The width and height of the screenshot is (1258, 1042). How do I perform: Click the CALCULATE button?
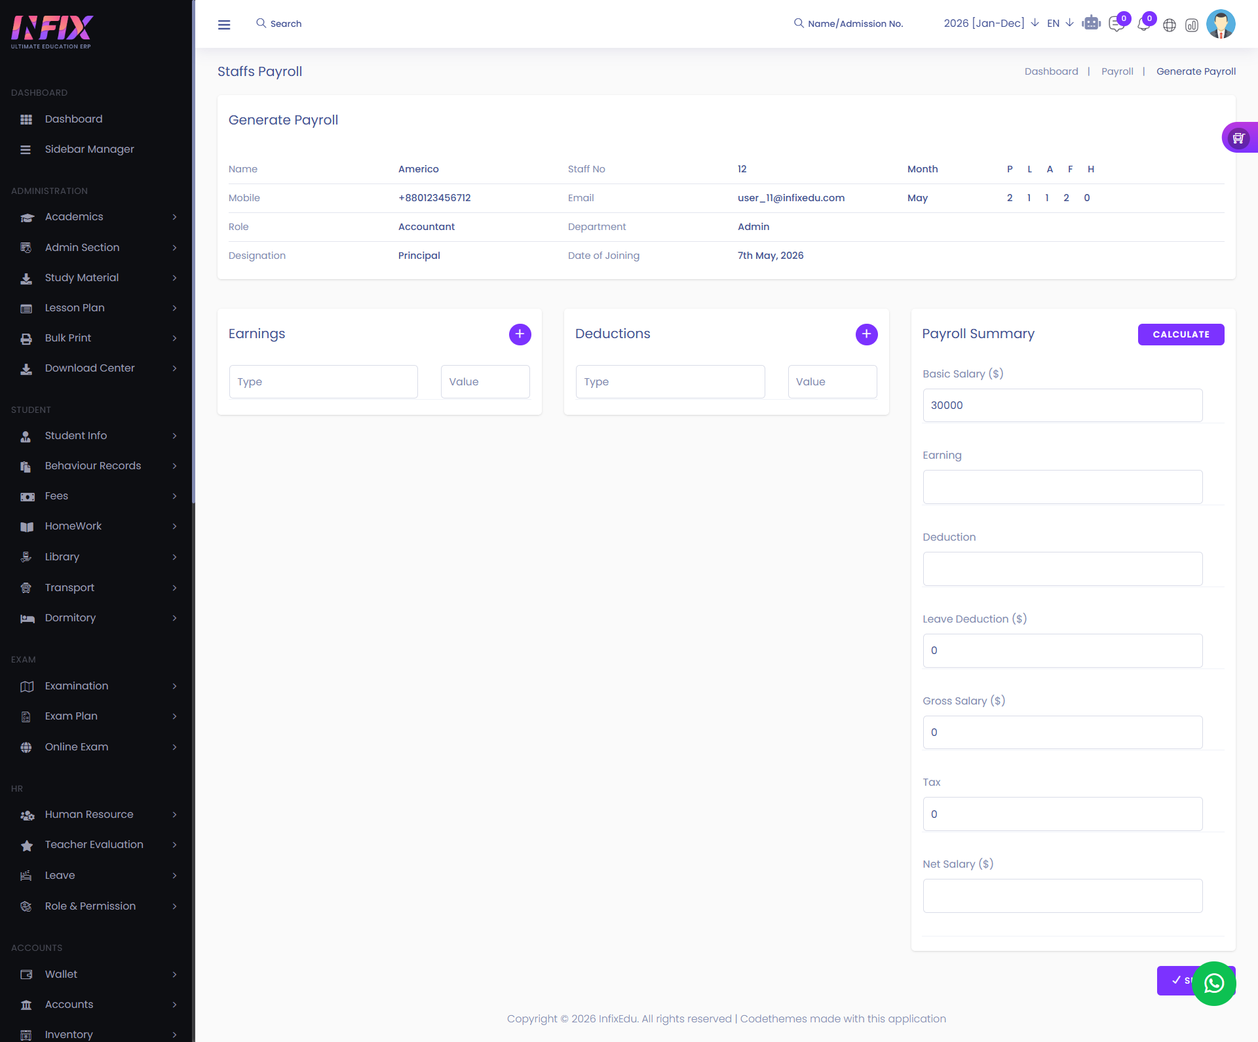pyautogui.click(x=1181, y=334)
